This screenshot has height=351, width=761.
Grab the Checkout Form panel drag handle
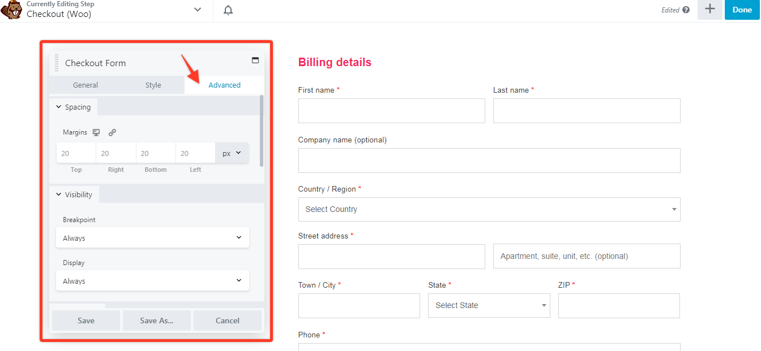pos(57,63)
